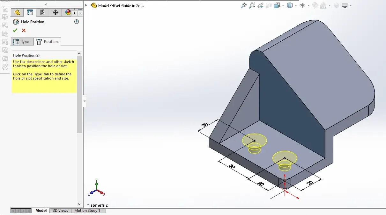
Task: Select the Positions tab
Action: 48,42
